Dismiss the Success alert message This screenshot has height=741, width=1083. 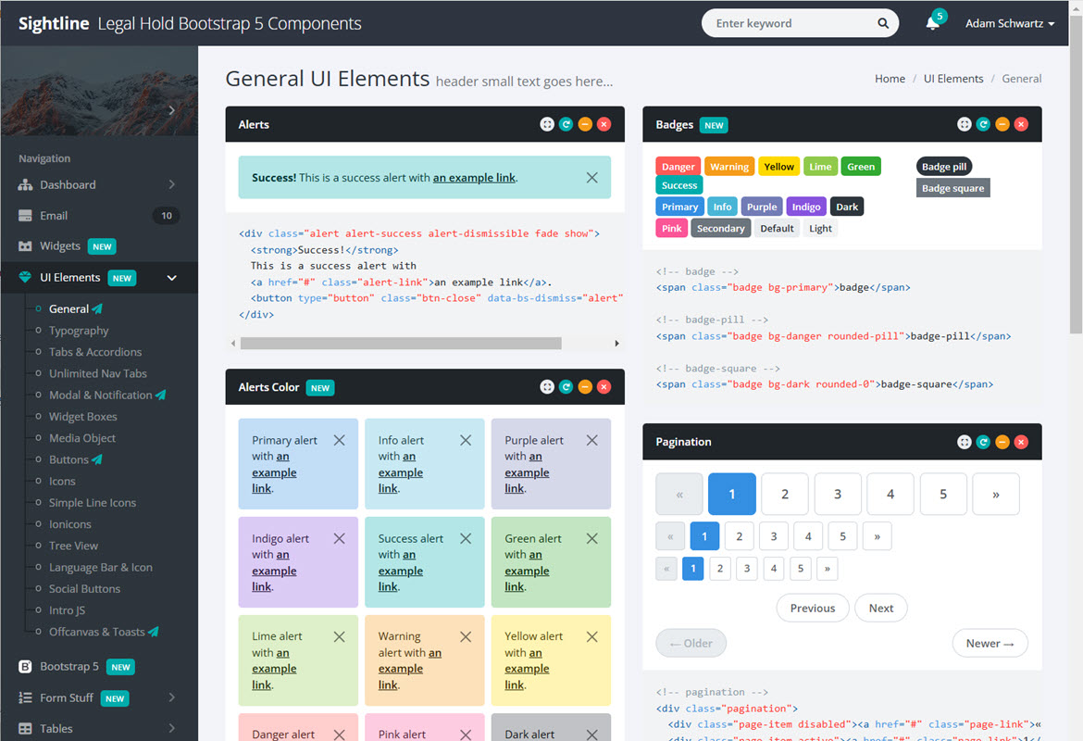click(x=591, y=177)
